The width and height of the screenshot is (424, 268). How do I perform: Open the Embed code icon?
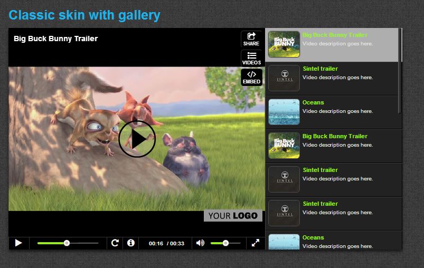(251, 78)
